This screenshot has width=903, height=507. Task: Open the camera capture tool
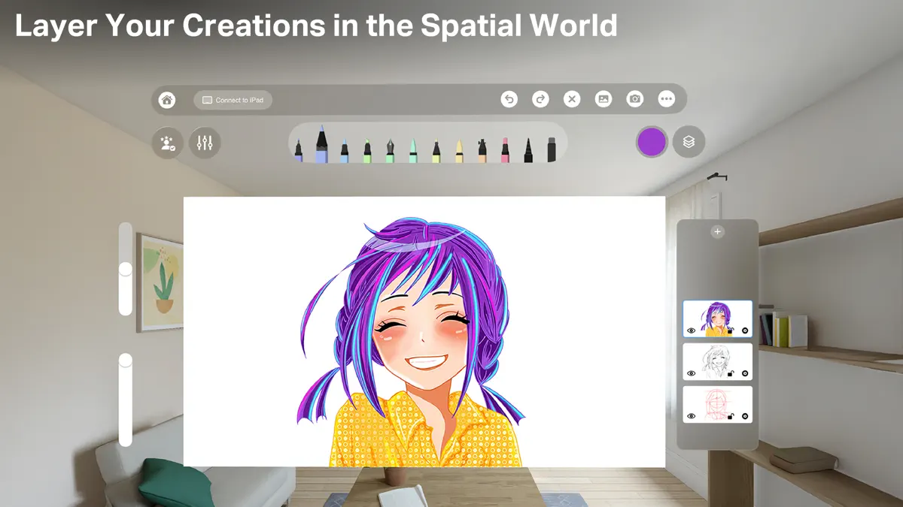(x=635, y=99)
